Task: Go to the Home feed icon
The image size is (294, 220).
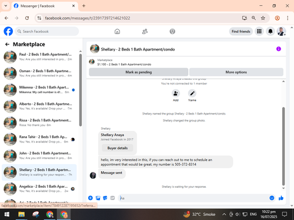Action: click(x=117, y=31)
